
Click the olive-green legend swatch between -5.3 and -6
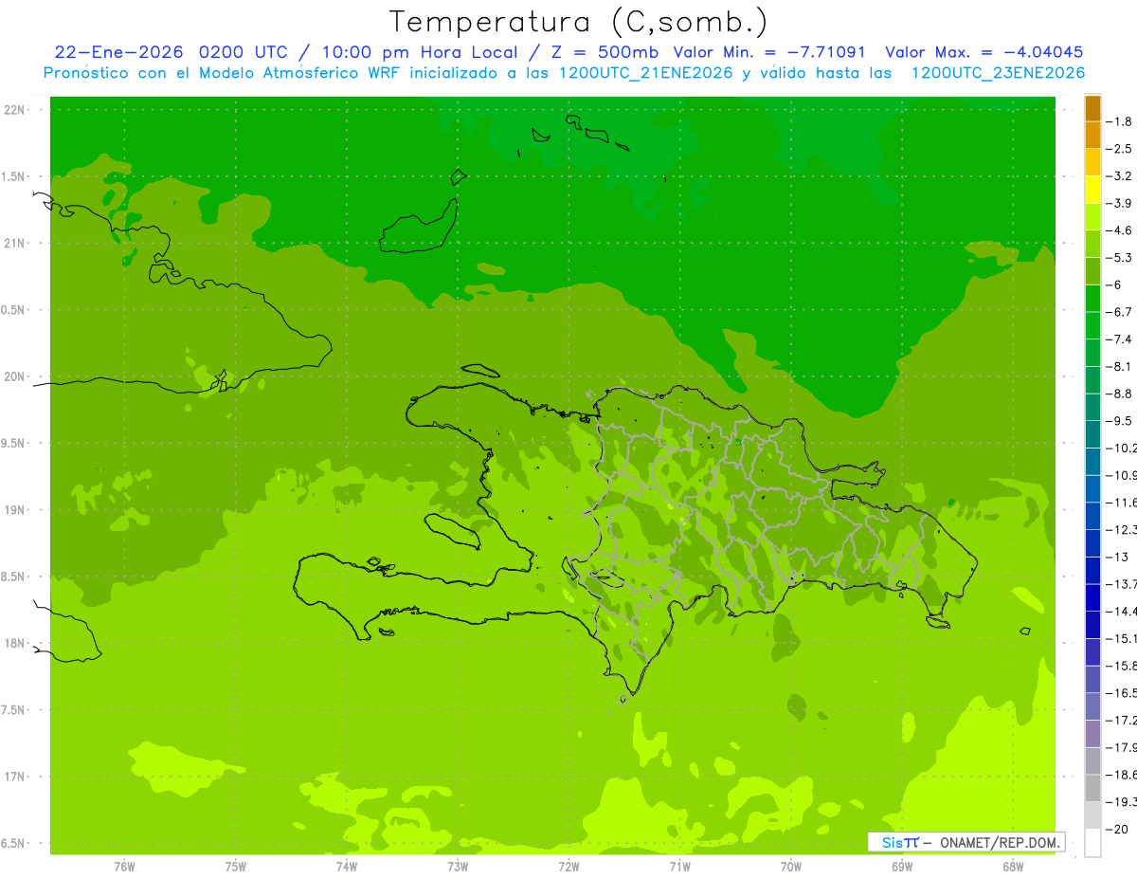click(1092, 271)
